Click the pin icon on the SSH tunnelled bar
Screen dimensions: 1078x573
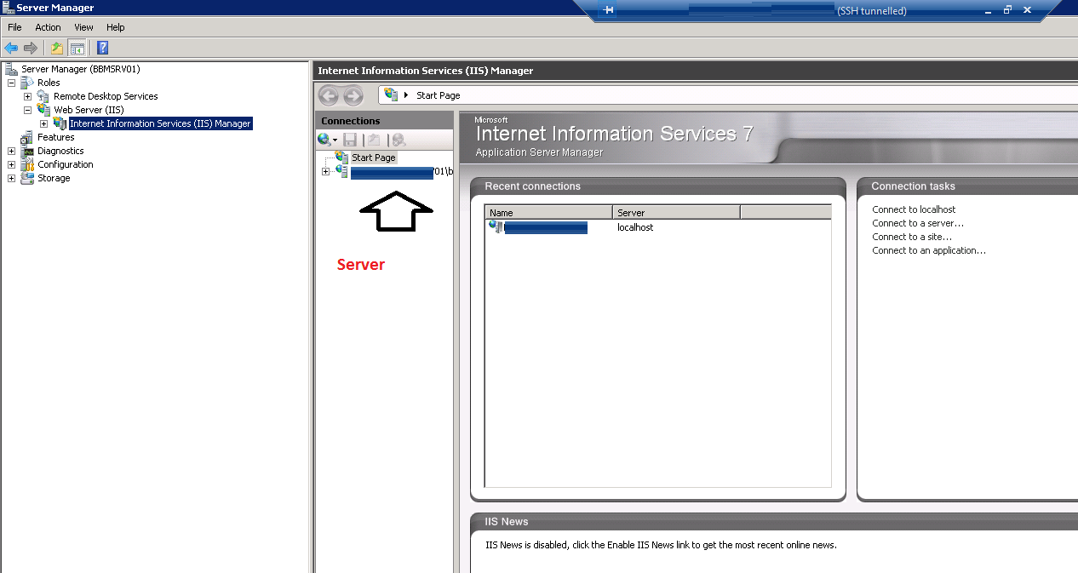(x=608, y=10)
